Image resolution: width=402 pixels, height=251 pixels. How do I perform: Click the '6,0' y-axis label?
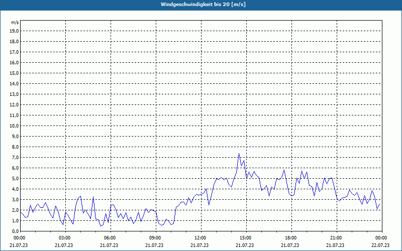pyautogui.click(x=16, y=168)
